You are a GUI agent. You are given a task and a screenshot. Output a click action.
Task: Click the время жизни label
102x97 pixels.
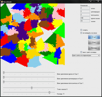tap(95, 19)
